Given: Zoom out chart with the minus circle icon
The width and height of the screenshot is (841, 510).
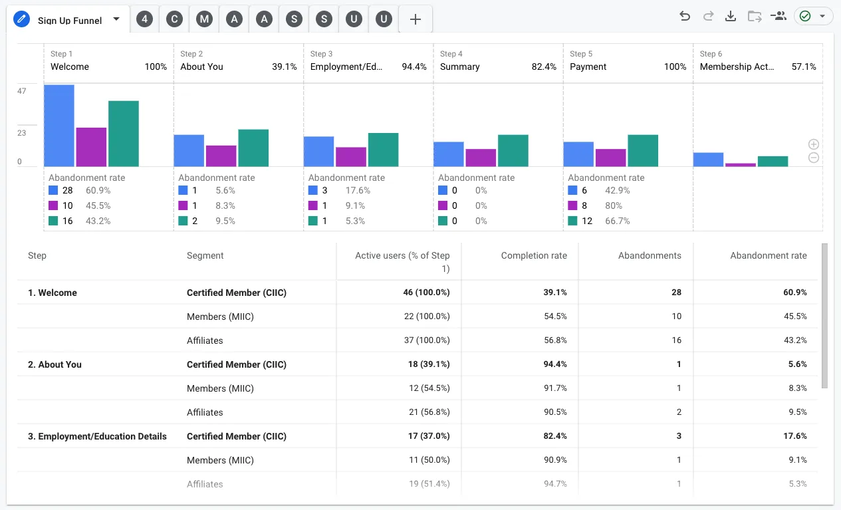Looking at the screenshot, I should [x=814, y=158].
